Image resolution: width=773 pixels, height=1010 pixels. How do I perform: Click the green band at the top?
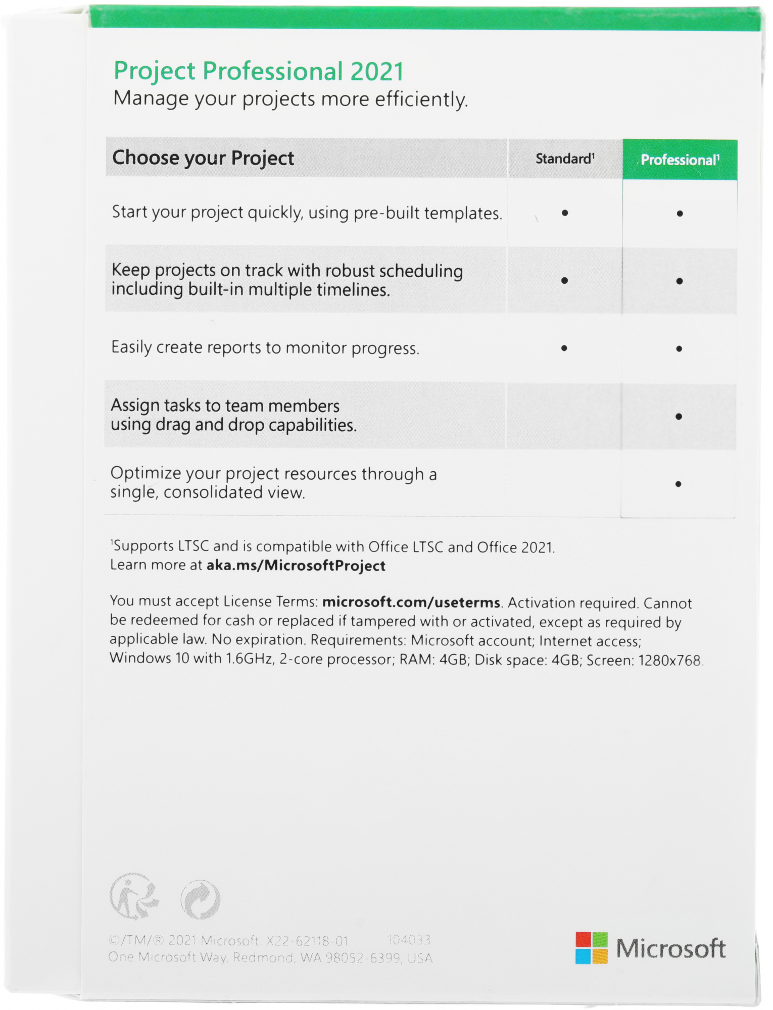(x=424, y=19)
